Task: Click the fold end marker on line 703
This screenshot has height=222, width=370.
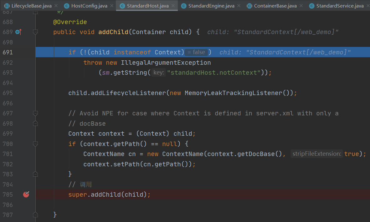Action: (x=35, y=174)
